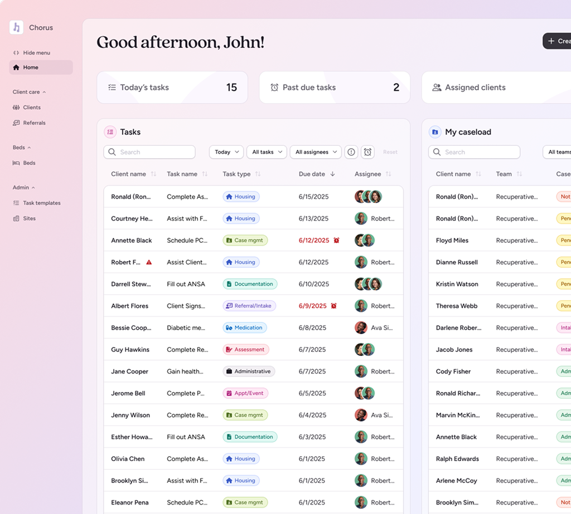This screenshot has width=571, height=514.
Task: Open Jacob Jones caseload row
Action: click(x=500, y=349)
